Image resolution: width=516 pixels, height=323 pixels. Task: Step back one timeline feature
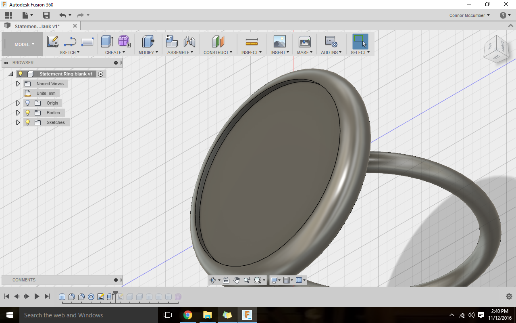[x=17, y=296]
